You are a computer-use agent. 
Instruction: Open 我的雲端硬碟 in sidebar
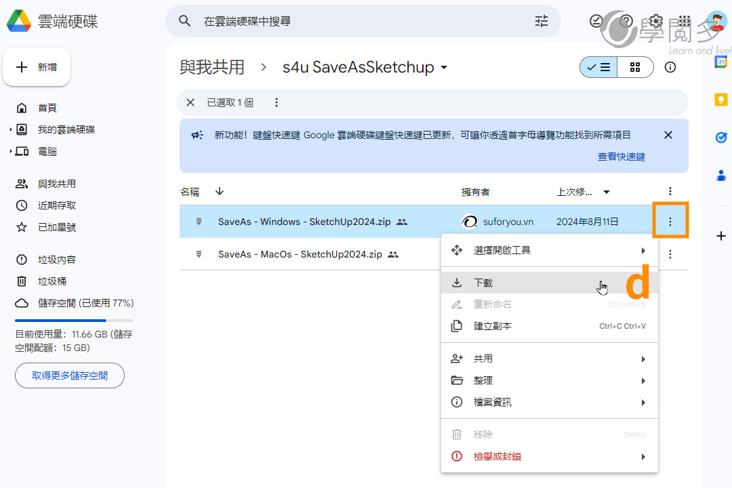66,130
